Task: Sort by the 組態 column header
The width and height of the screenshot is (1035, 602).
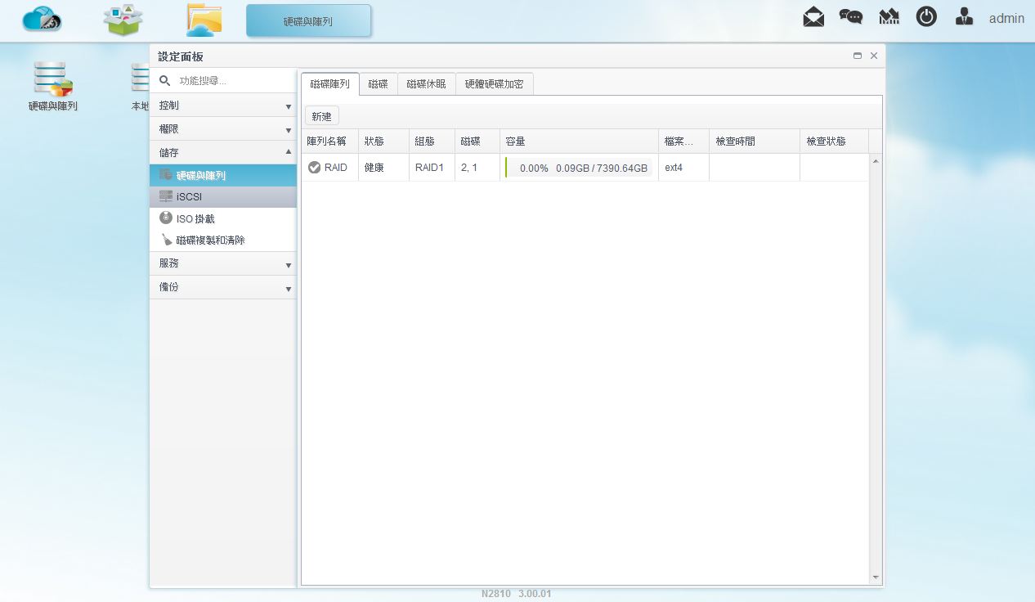Action: pos(432,142)
